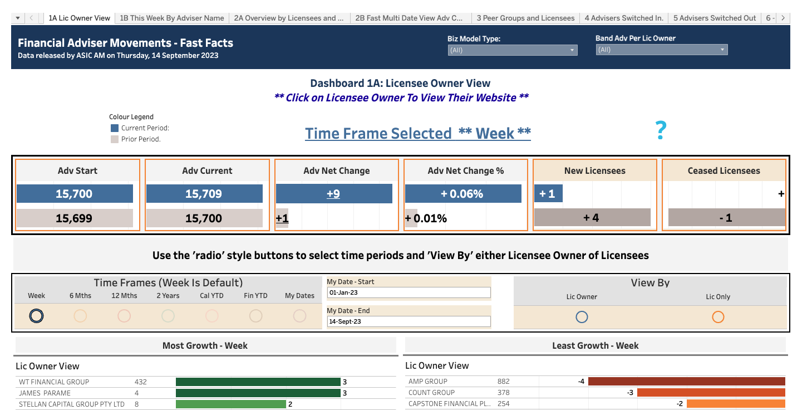Click the Most Growth - Week header
This screenshot has width=812, height=410.
coord(205,345)
